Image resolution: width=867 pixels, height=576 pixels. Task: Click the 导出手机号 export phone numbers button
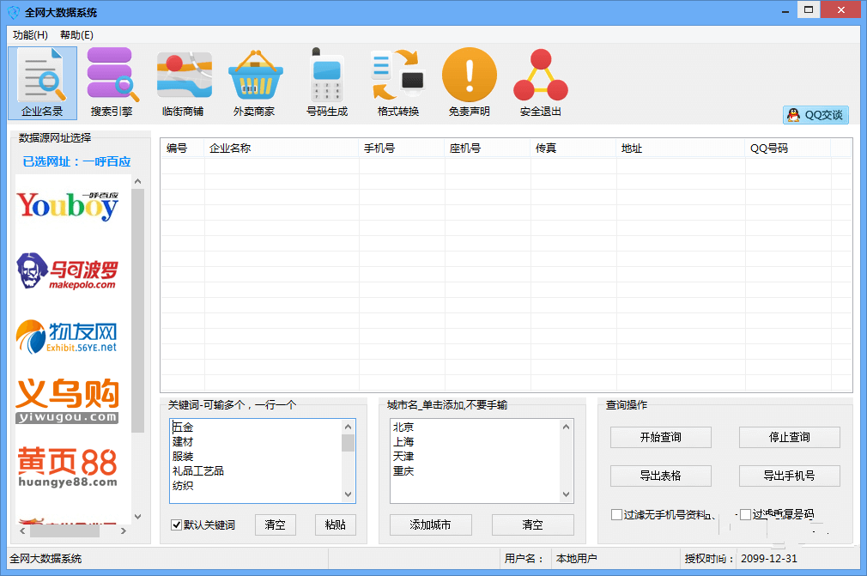coord(790,476)
